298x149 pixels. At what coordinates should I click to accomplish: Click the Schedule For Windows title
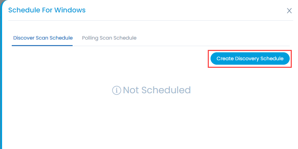(x=47, y=10)
